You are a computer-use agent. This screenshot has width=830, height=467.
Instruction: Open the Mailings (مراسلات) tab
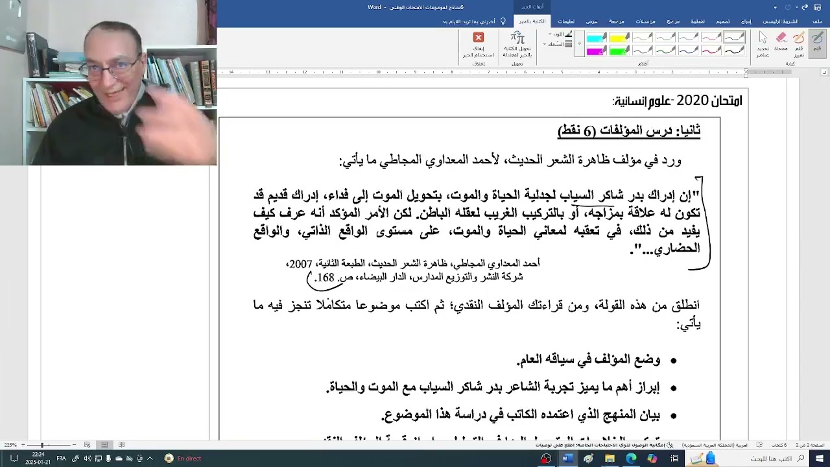(x=645, y=21)
